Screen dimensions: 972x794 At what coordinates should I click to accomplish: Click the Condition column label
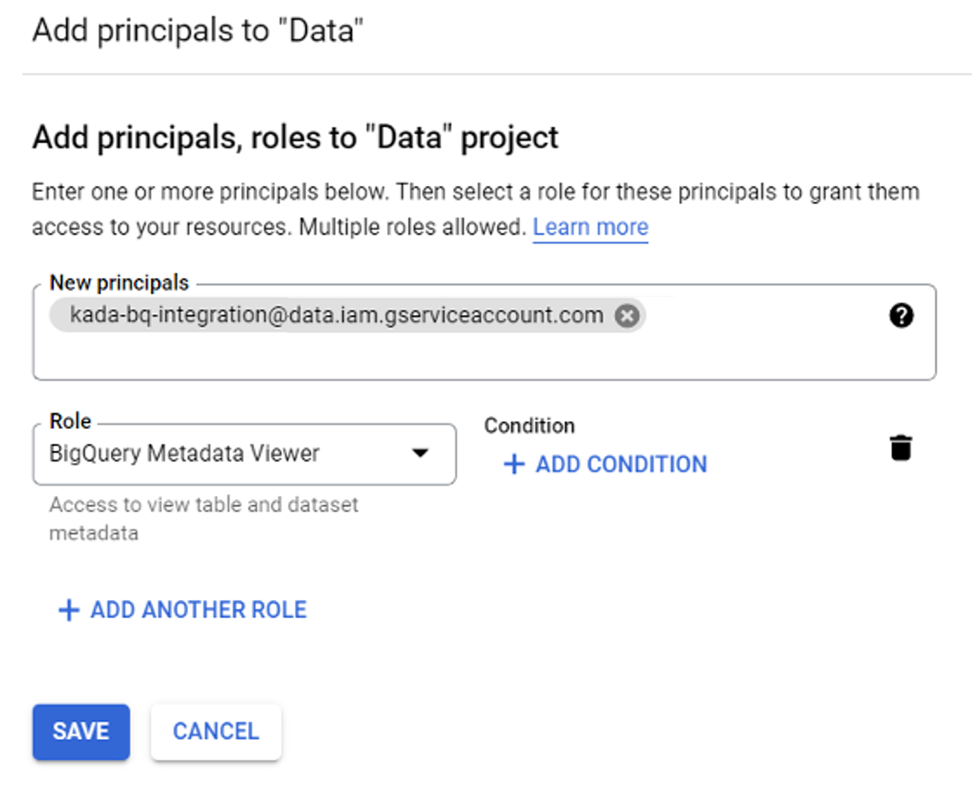click(529, 426)
